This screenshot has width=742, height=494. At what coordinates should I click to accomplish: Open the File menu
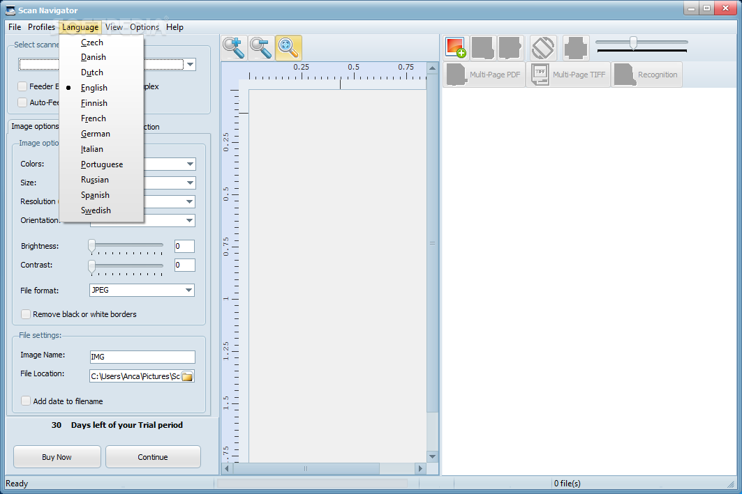pos(15,27)
